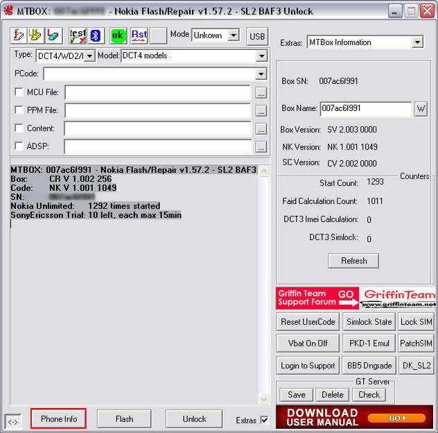Screen dimensions: 438x433
Task: Click the green ok toolbar icon
Action: click(118, 35)
